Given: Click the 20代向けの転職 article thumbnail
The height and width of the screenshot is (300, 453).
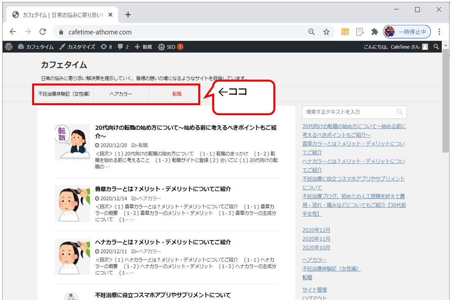Looking at the screenshot, I should [72, 142].
